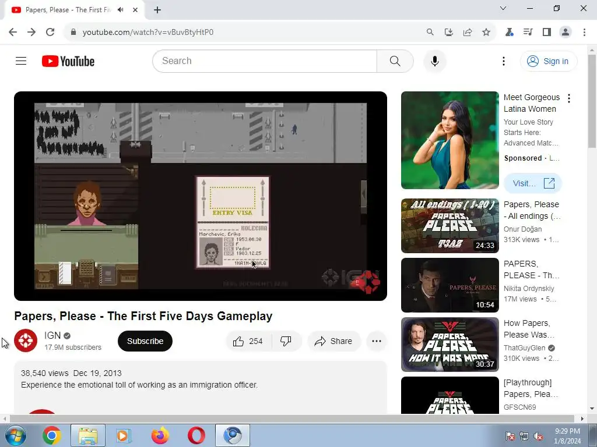Viewport: 597px width, 447px height.
Task: Share the video
Action: tap(333, 341)
